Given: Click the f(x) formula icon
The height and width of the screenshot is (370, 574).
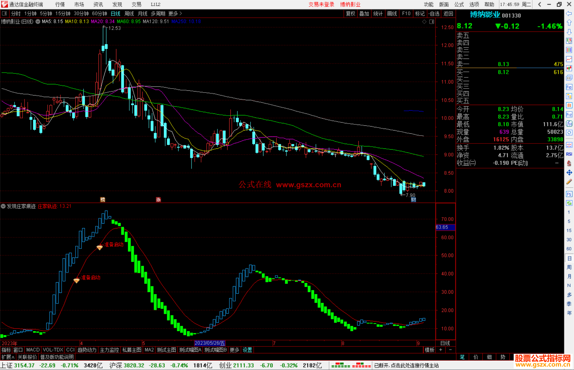Looking at the screenshot, I should (569, 124).
